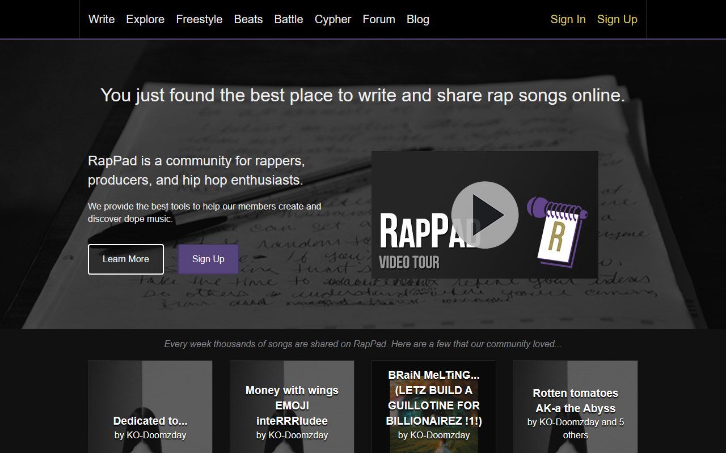Visit the Forum link
This screenshot has height=453, width=726.
(379, 19)
